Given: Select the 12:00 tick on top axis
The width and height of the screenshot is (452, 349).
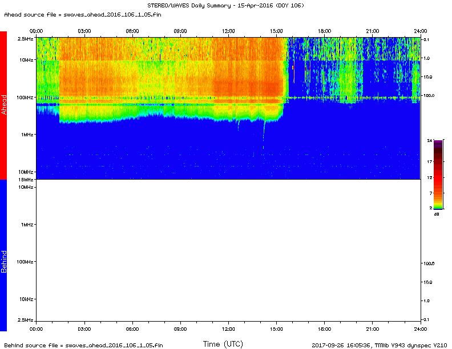Looking at the screenshot, I should 228,30.
